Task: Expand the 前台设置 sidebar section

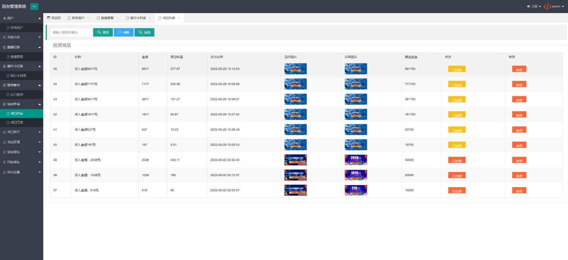Action: (x=21, y=172)
